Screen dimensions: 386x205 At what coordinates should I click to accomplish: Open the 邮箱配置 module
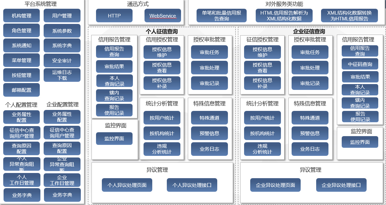click(22, 90)
